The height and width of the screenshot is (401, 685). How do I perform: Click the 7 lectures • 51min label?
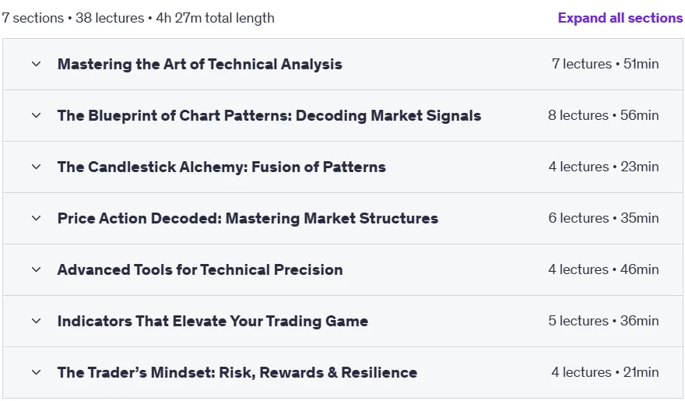click(x=605, y=64)
